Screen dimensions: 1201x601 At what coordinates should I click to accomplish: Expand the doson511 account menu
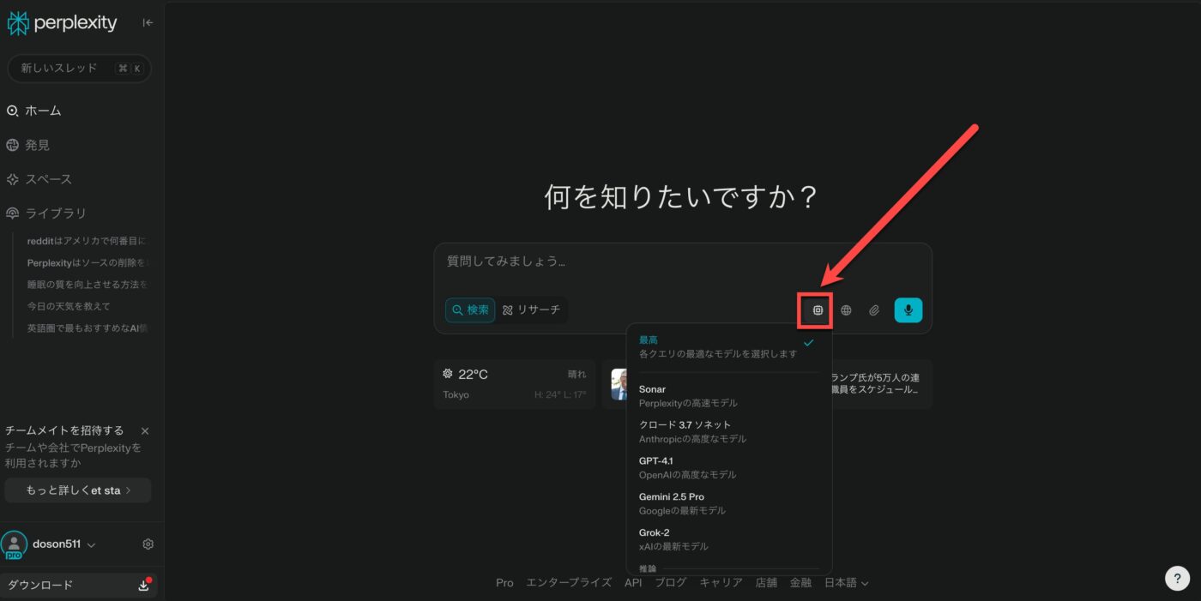click(x=63, y=544)
